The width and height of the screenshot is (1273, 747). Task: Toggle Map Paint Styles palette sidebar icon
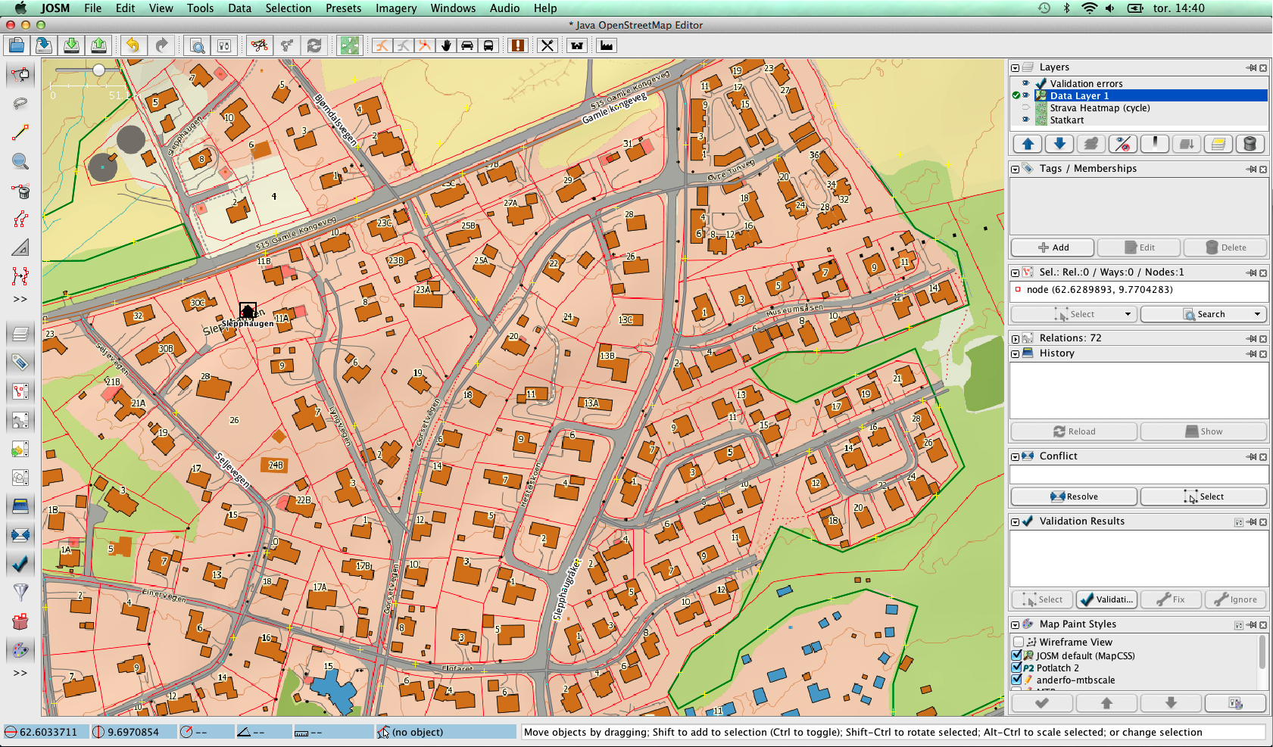[20, 649]
